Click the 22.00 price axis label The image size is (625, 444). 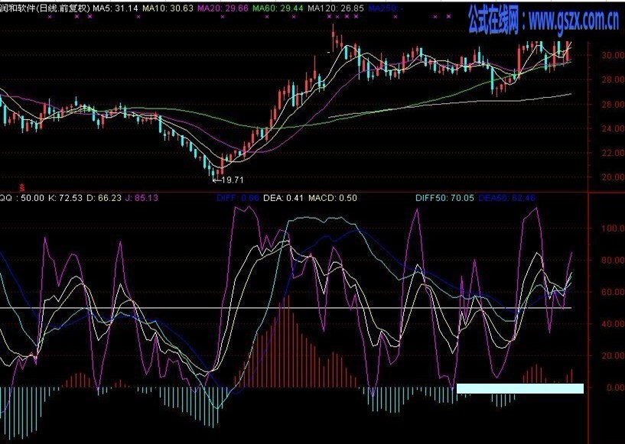pyautogui.click(x=613, y=153)
